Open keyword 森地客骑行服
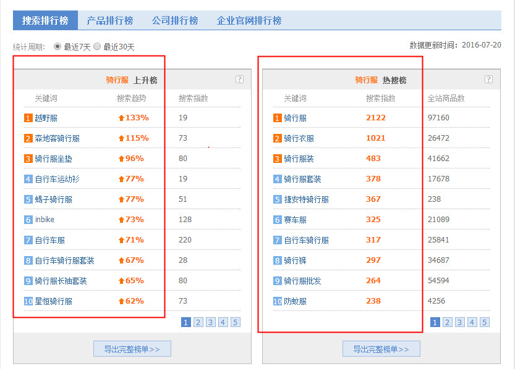 pos(57,138)
